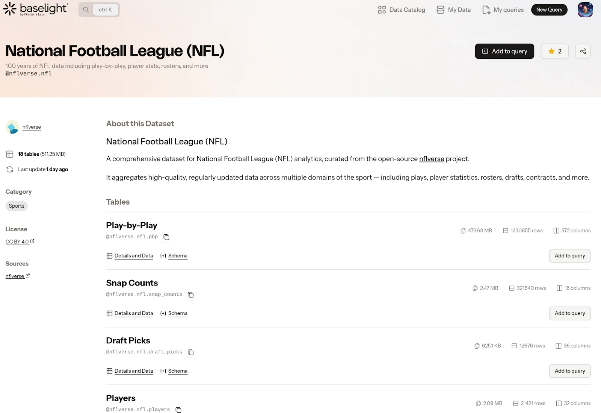Viewport: 601px width, 413px height.
Task: Open the Play-by-Play table title
Action: (131, 225)
